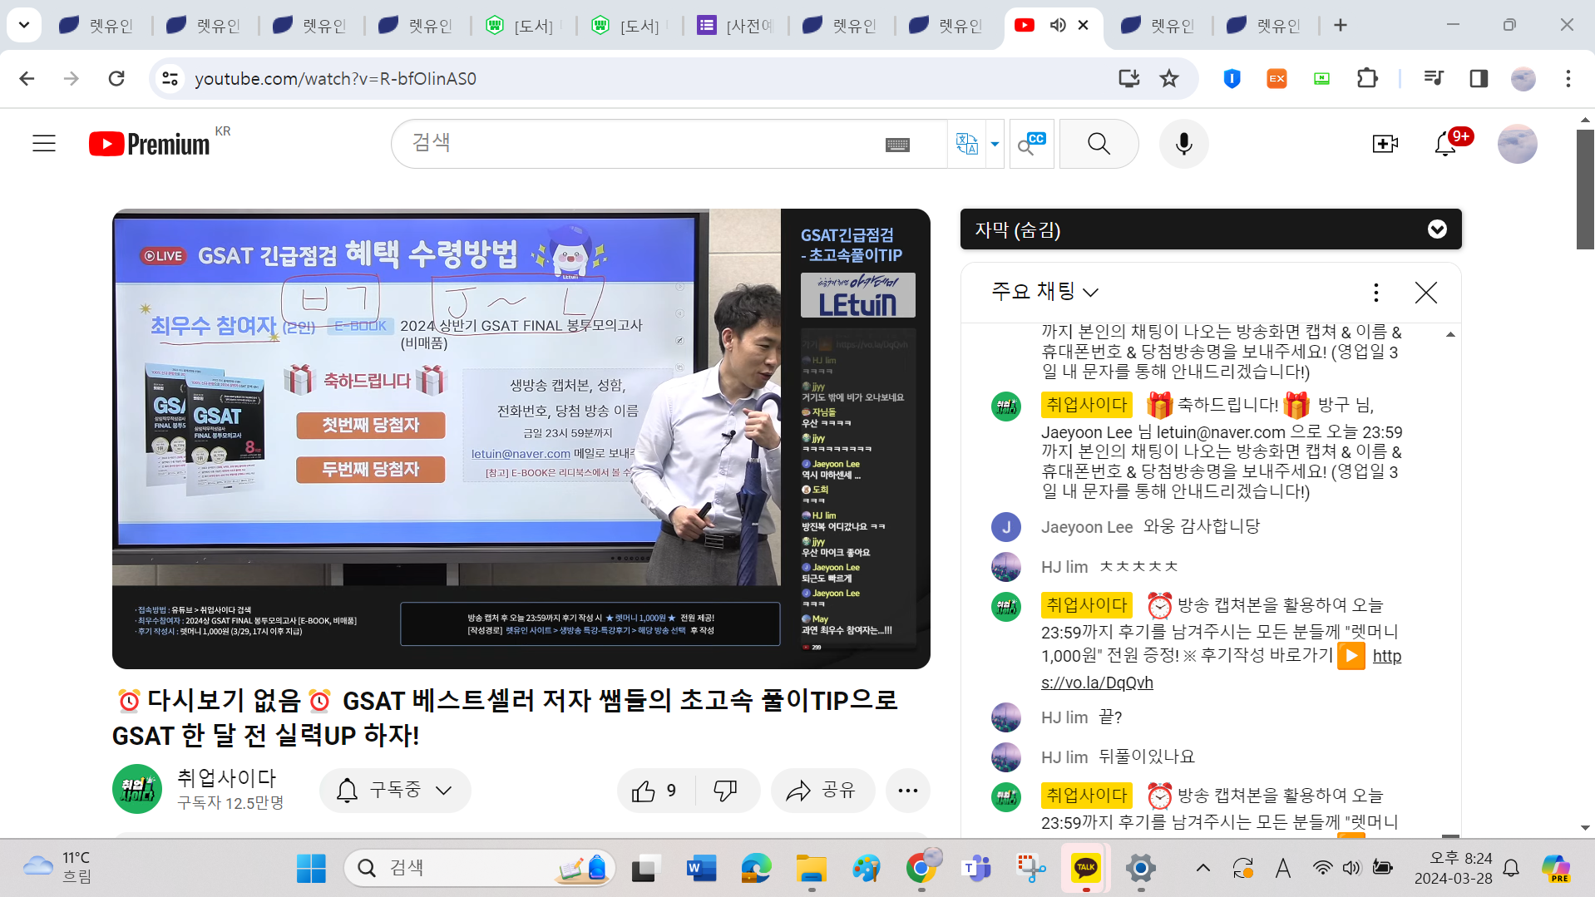
Task: Open more video actions three-dot button
Action: click(x=907, y=791)
